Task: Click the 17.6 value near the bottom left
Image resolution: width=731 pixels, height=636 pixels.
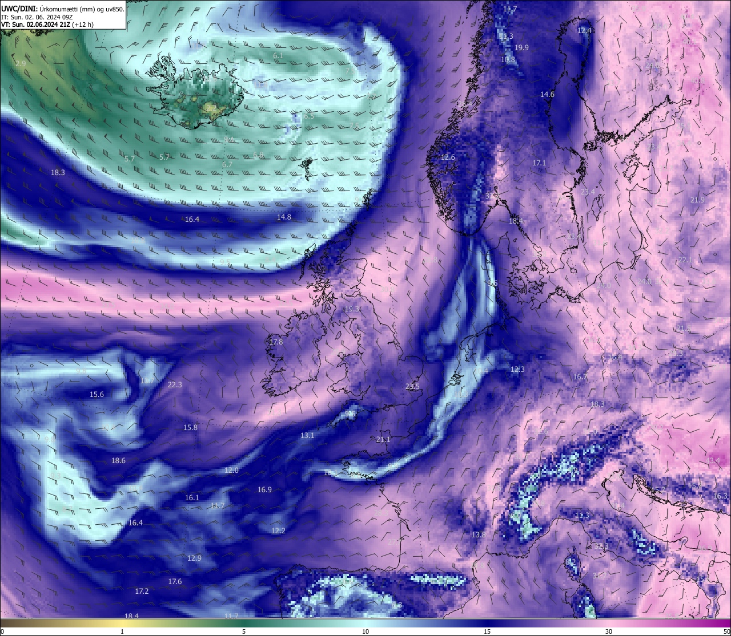Action: coord(175,582)
